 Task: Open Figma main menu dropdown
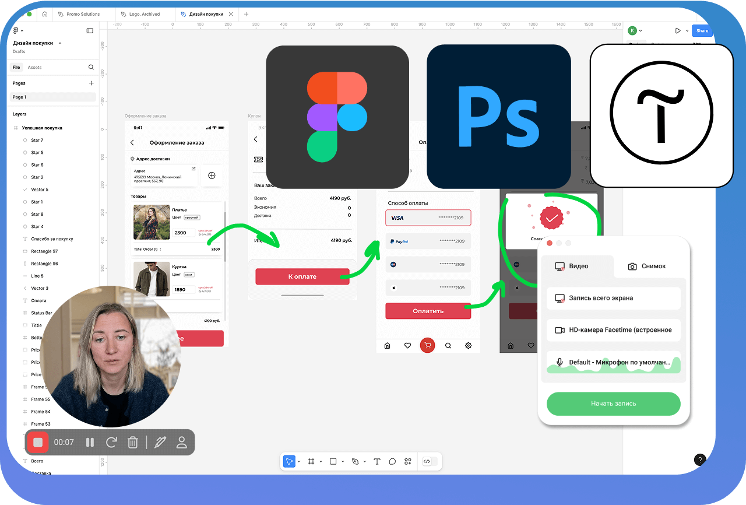click(x=18, y=31)
